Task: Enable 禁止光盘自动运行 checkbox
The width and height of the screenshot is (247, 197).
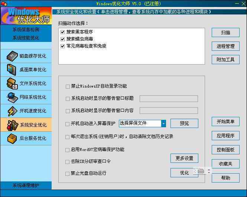Action: point(68,174)
